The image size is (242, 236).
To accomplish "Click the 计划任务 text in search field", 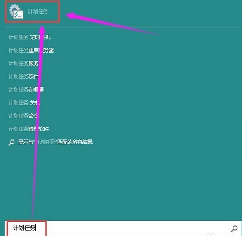I will (x=24, y=228).
